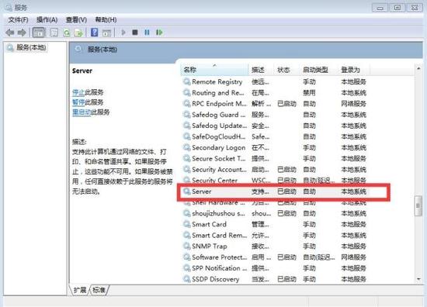427x307 pixels.
Task: Sort by the 描述 column header
Action: (261, 70)
